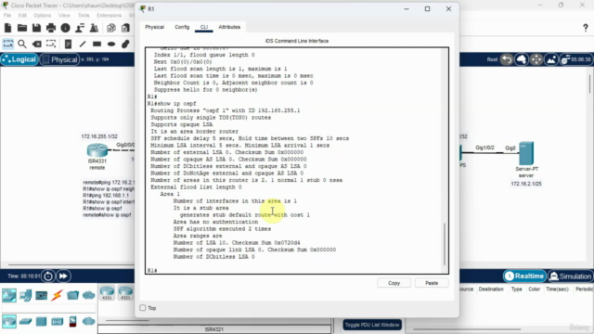Open the Config tab in R1
The height and width of the screenshot is (334, 594).
pyautogui.click(x=182, y=27)
